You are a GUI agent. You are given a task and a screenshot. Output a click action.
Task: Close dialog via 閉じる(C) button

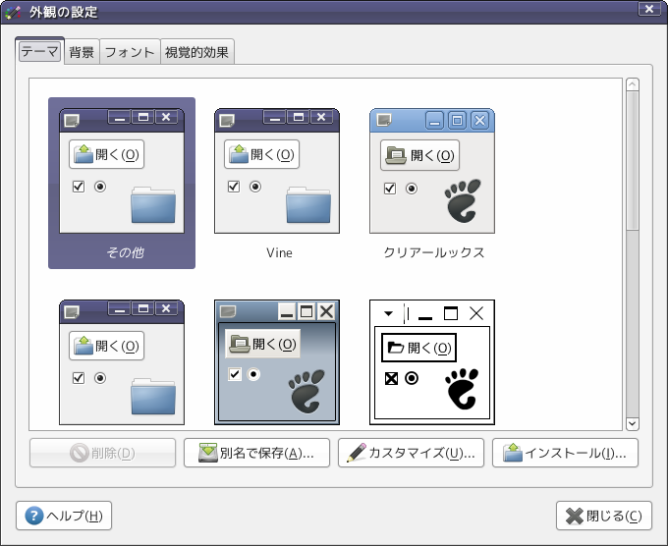pyautogui.click(x=604, y=516)
